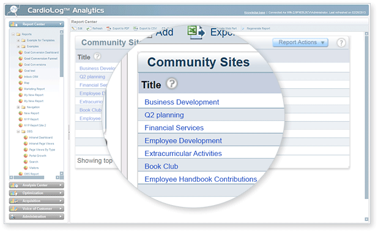The width and height of the screenshot is (378, 232).
Task: Click report tree horizontal scroll left arrow
Action: point(11,178)
